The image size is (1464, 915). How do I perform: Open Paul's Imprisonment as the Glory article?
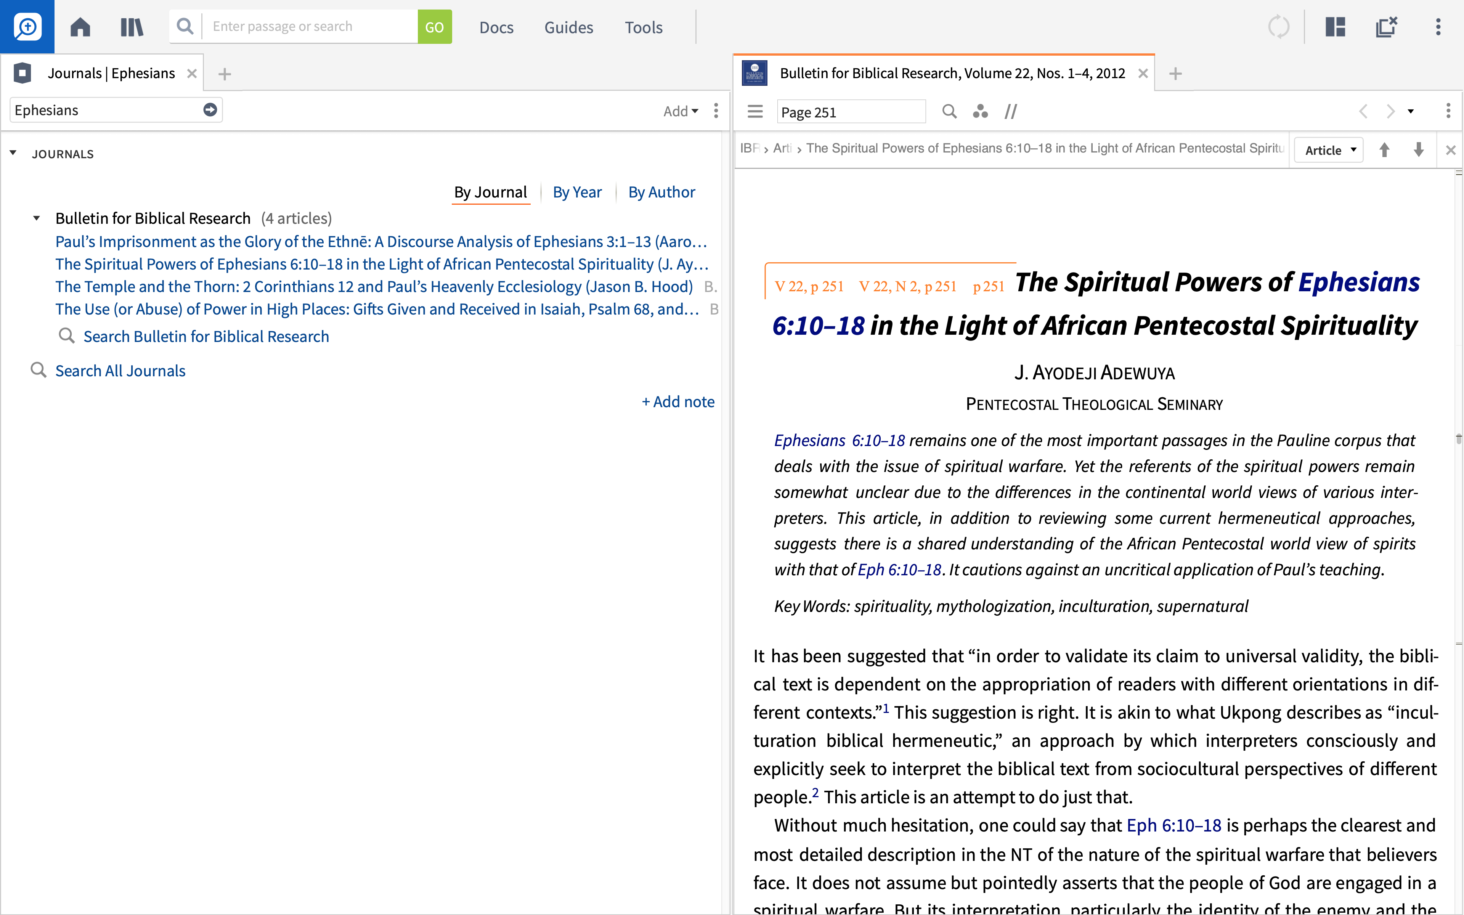381,241
